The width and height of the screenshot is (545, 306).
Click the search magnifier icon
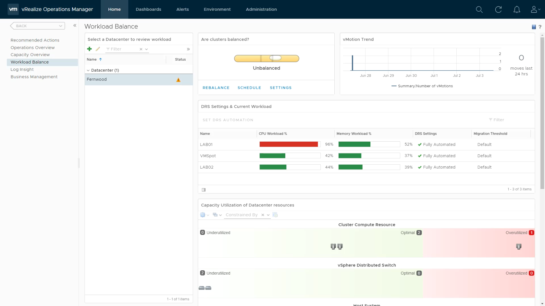click(479, 9)
